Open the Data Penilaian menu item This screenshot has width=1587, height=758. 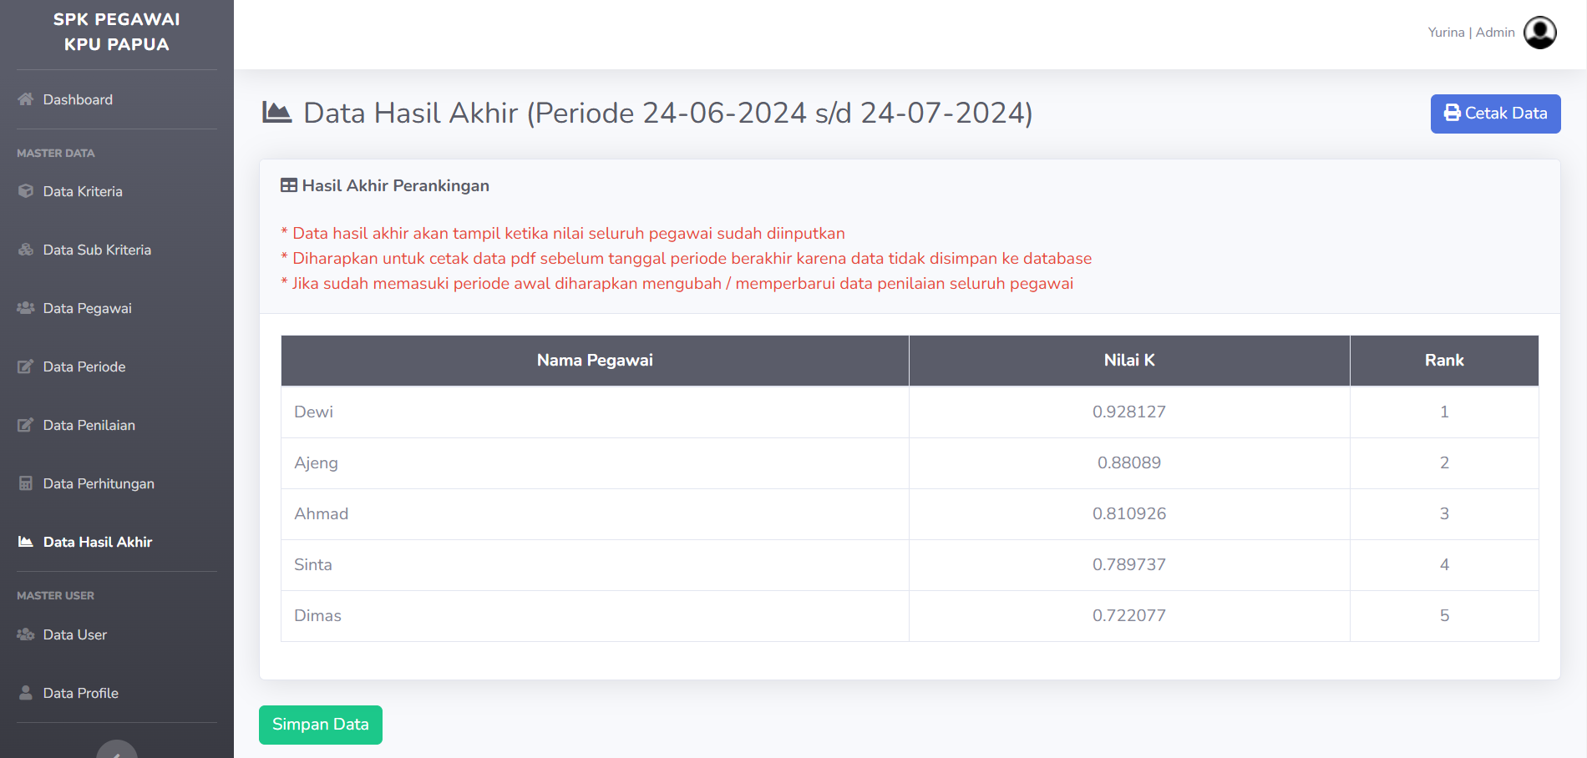(89, 425)
